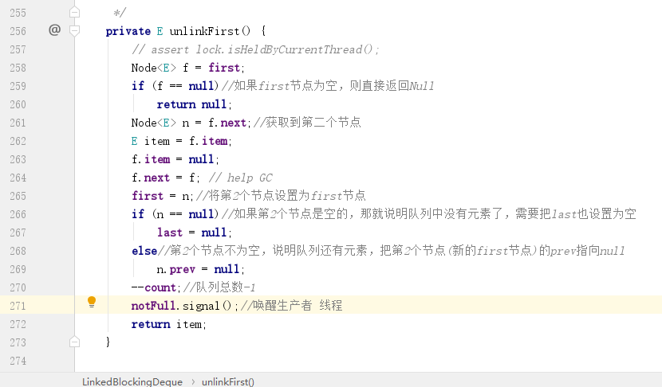
Task: Click the closing brace of the method
Action: pos(108,342)
